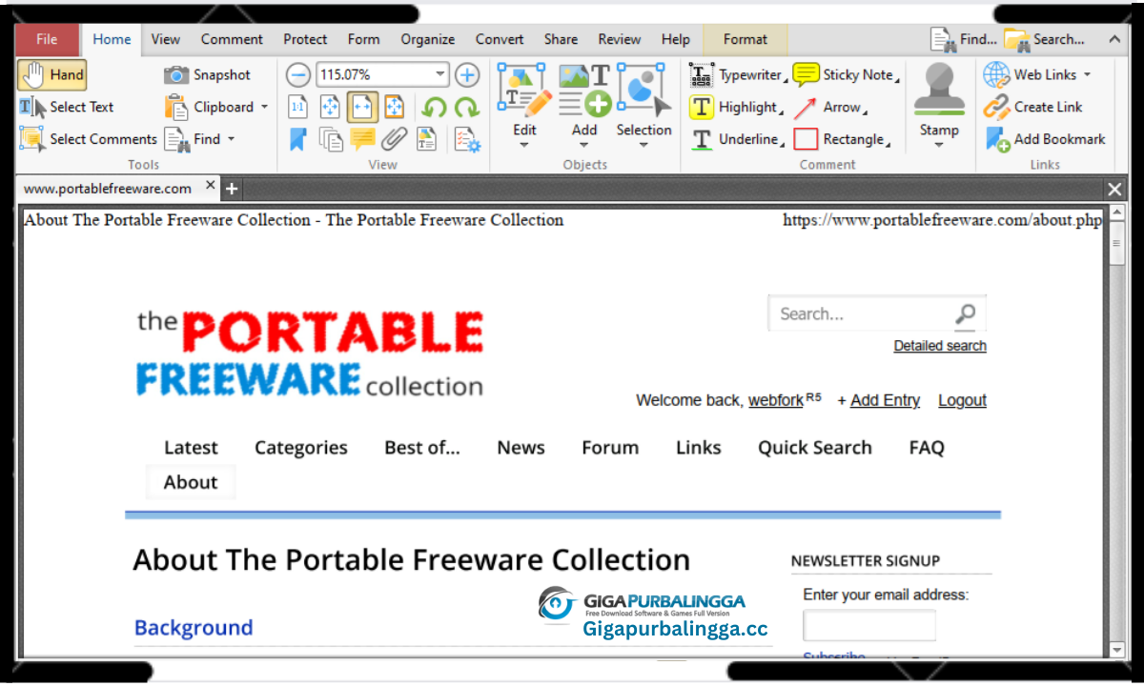Set view to Actual Size 1:1

point(298,107)
